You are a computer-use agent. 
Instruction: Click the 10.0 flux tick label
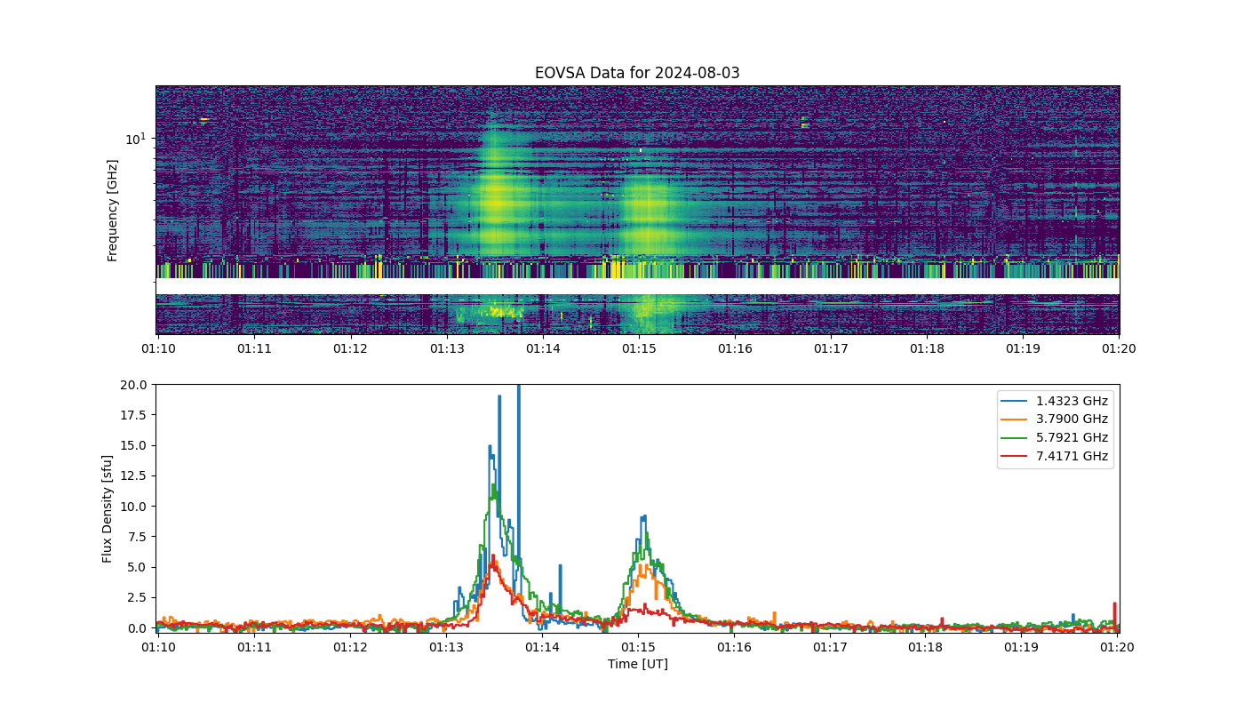pyautogui.click(x=133, y=507)
